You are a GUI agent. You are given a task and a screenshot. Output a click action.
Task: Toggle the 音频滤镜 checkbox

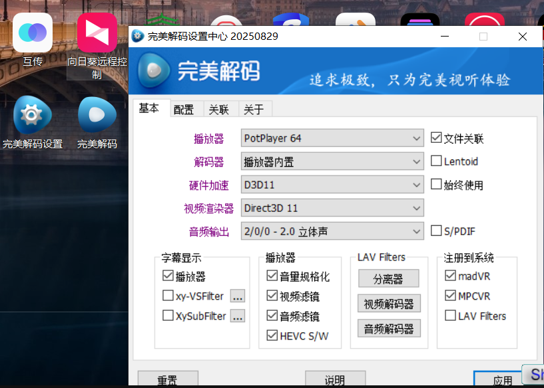click(272, 316)
